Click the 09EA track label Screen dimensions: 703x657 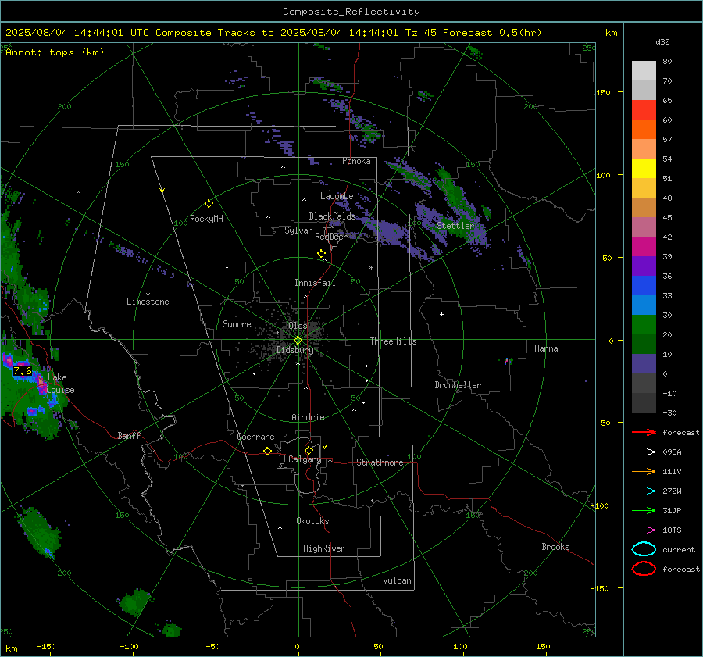672,452
